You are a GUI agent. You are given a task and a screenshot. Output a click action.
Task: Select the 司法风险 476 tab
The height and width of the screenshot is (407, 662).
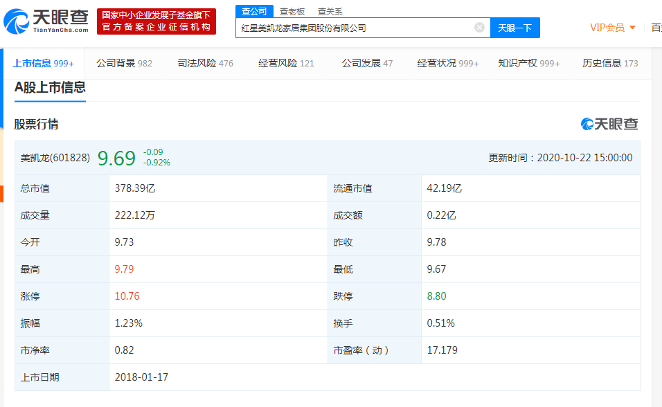(205, 63)
